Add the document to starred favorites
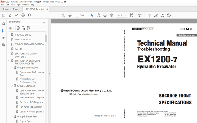The height and width of the screenshot is (123, 197). [10, 15]
